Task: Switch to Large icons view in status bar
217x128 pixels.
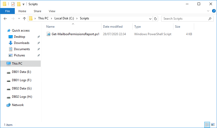Action: click(213, 125)
